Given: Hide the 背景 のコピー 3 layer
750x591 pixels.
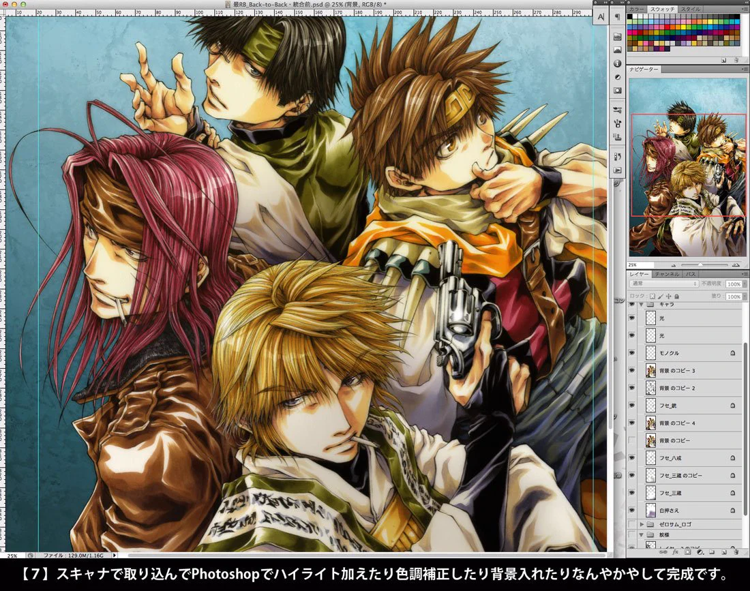Looking at the screenshot, I should point(632,371).
